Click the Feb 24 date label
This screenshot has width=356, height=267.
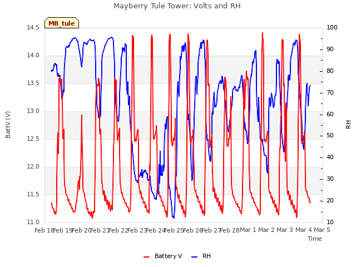155,230
